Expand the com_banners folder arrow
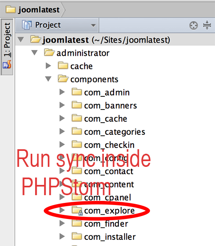The width and height of the screenshot is (215, 246). [x=62, y=105]
